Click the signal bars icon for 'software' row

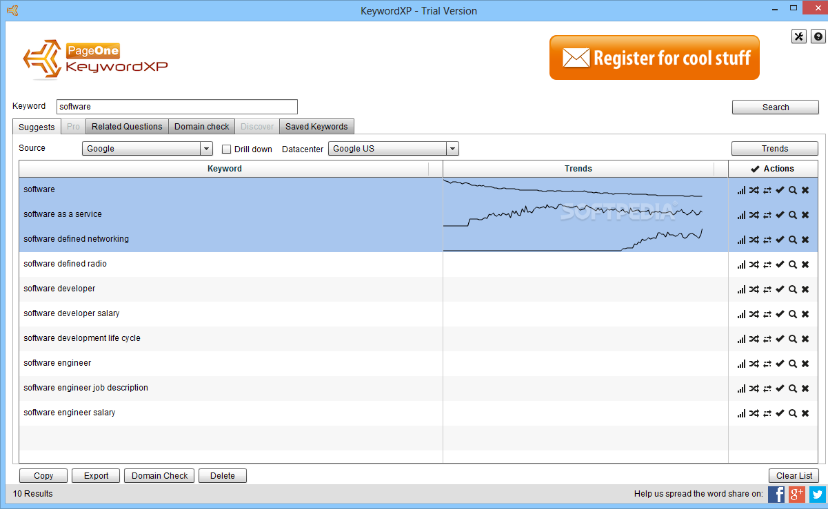(x=741, y=190)
